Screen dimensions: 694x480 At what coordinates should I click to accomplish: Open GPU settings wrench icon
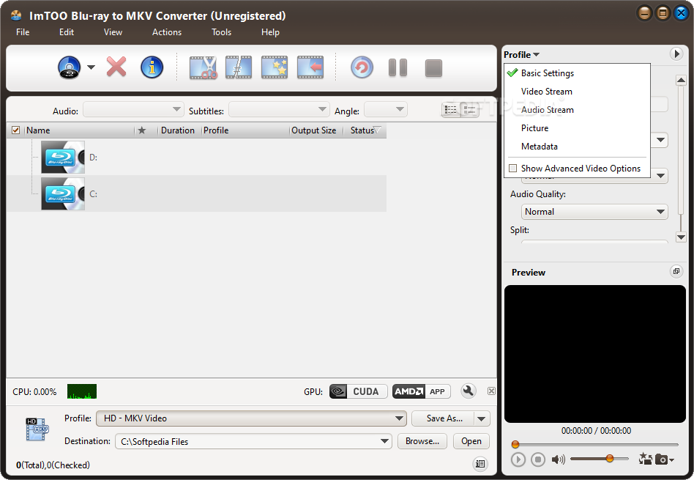click(469, 391)
